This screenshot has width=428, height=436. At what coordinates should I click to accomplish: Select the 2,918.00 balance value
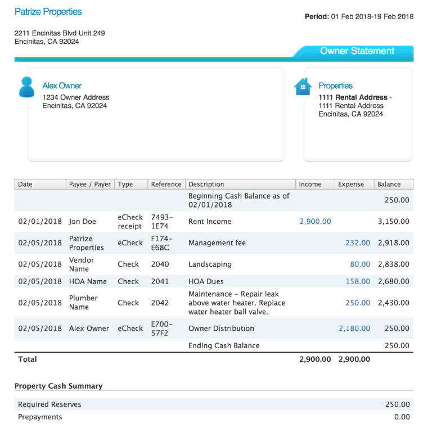click(394, 242)
